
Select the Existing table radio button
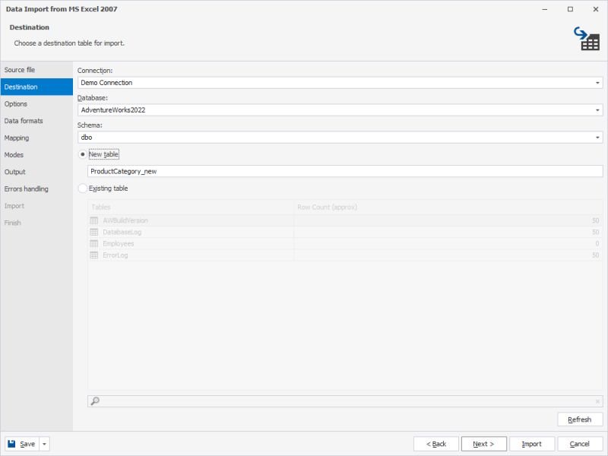coord(84,188)
